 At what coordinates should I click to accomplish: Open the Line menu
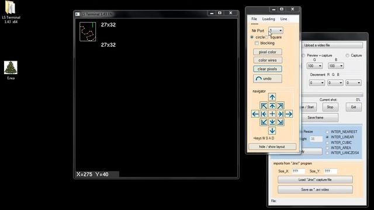click(283, 19)
